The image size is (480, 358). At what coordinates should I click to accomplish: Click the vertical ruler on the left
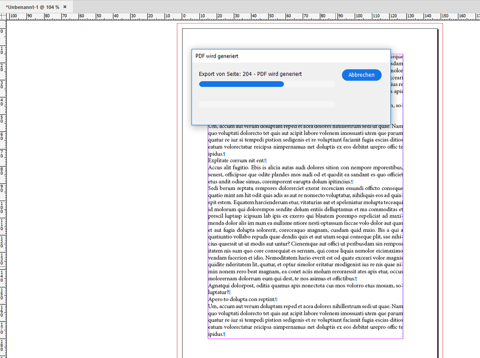3,189
